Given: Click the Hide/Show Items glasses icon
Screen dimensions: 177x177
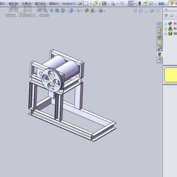Looking at the screenshot, I should tap(79, 11).
